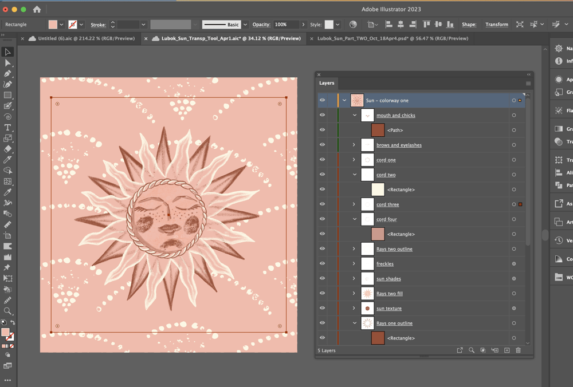Click the Recolor Artwork wheel icon

[x=353, y=25]
